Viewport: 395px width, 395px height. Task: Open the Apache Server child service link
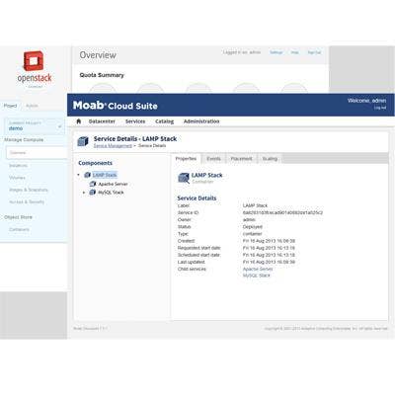(258, 269)
